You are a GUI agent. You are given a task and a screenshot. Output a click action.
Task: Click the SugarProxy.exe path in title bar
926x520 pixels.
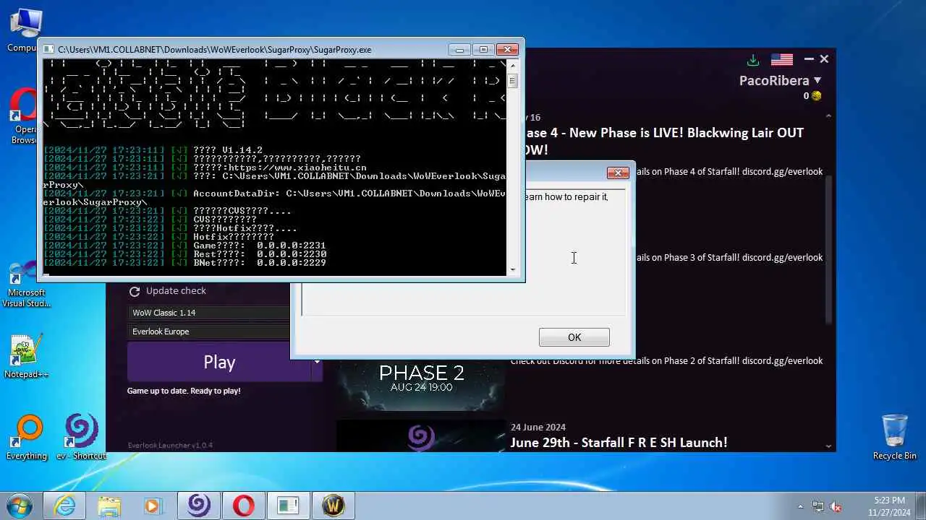pyautogui.click(x=215, y=49)
